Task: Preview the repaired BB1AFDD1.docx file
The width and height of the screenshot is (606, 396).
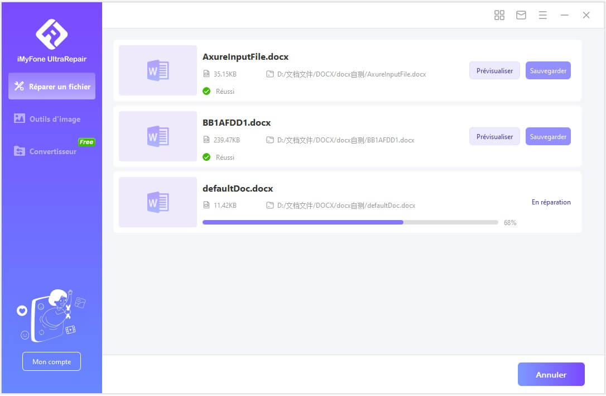Action: click(x=494, y=136)
